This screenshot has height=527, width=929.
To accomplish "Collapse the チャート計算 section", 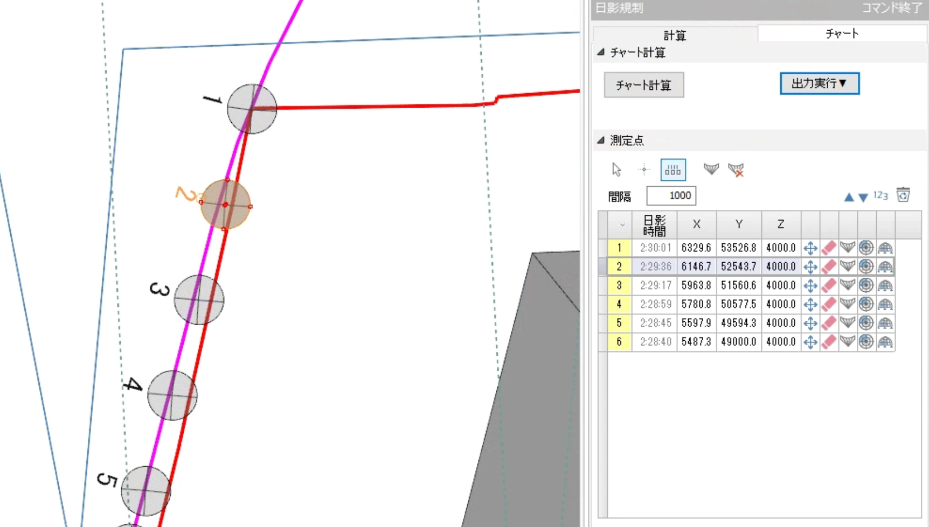I will click(601, 52).
